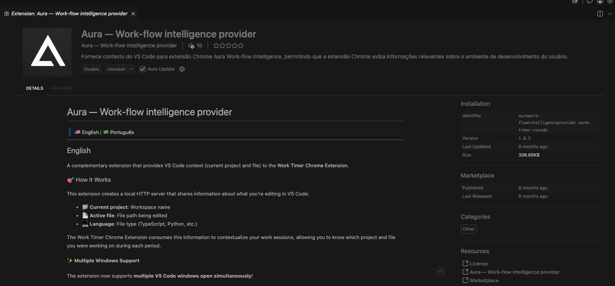The height and width of the screenshot is (286, 615).
Task: Click the extension identifier value text
Action: point(555,123)
